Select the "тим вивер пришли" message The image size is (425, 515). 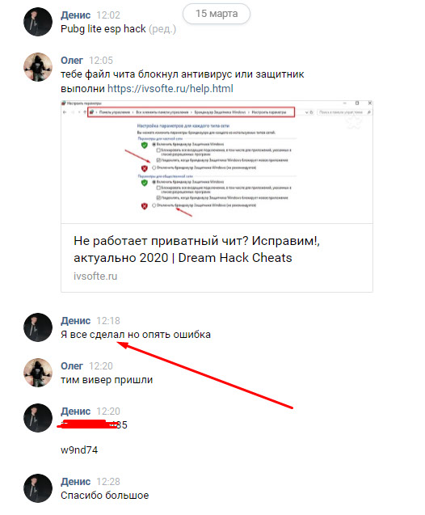107,380
